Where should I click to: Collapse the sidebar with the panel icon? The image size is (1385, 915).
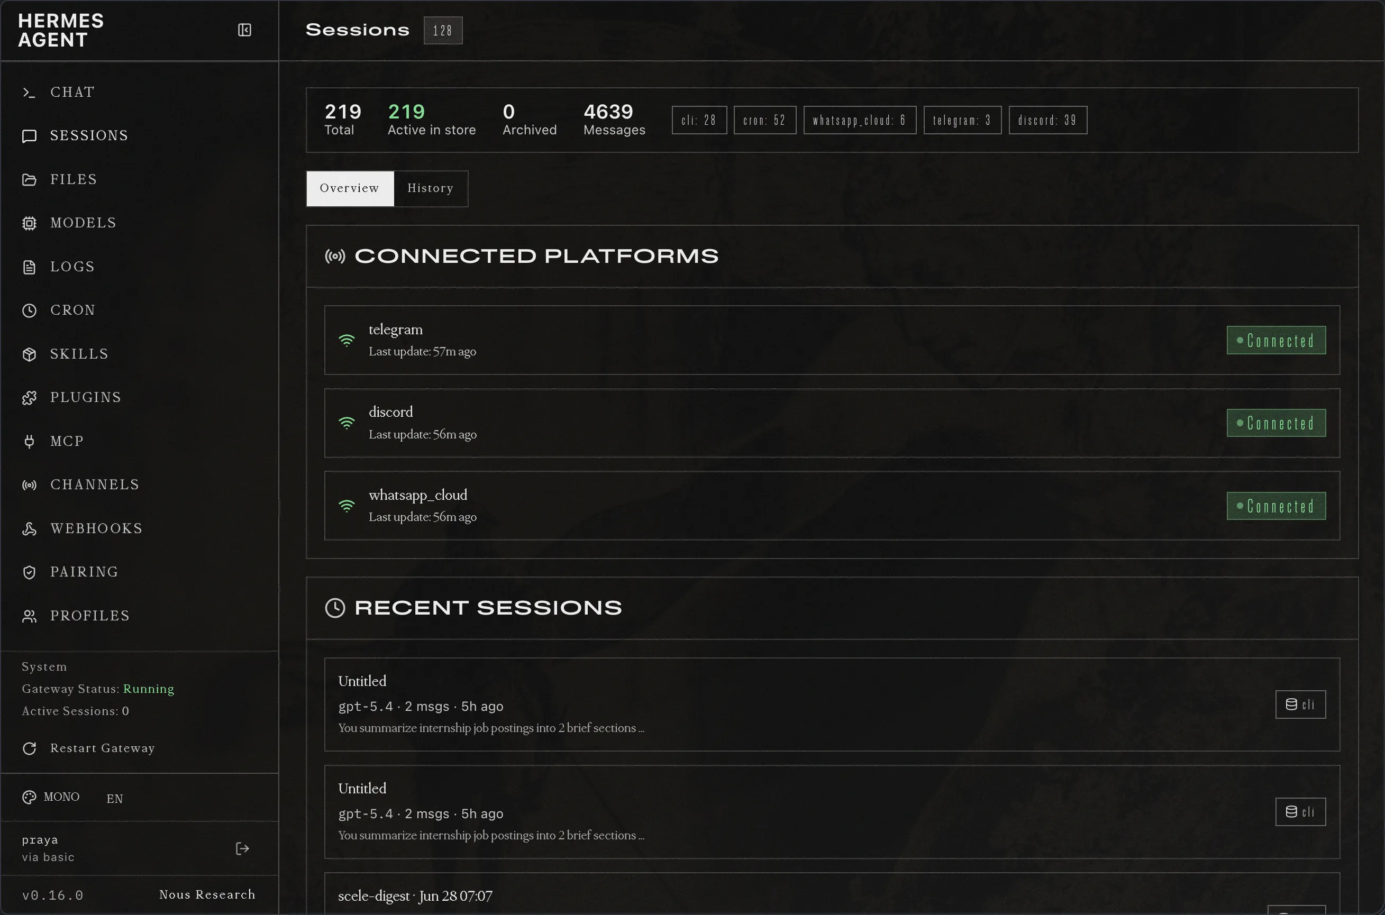tap(244, 30)
